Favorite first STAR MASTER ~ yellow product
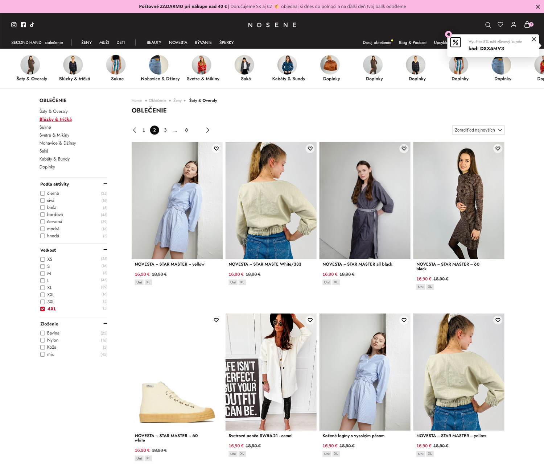This screenshot has height=469, width=544. [x=216, y=149]
